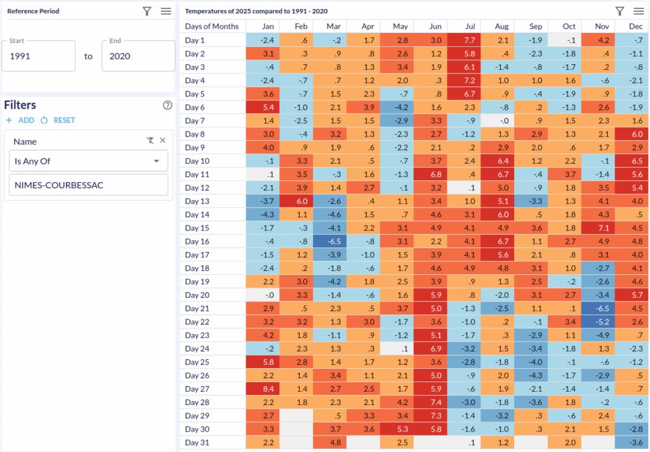Click RESET to reset filters
The width and height of the screenshot is (650, 452).
click(58, 120)
